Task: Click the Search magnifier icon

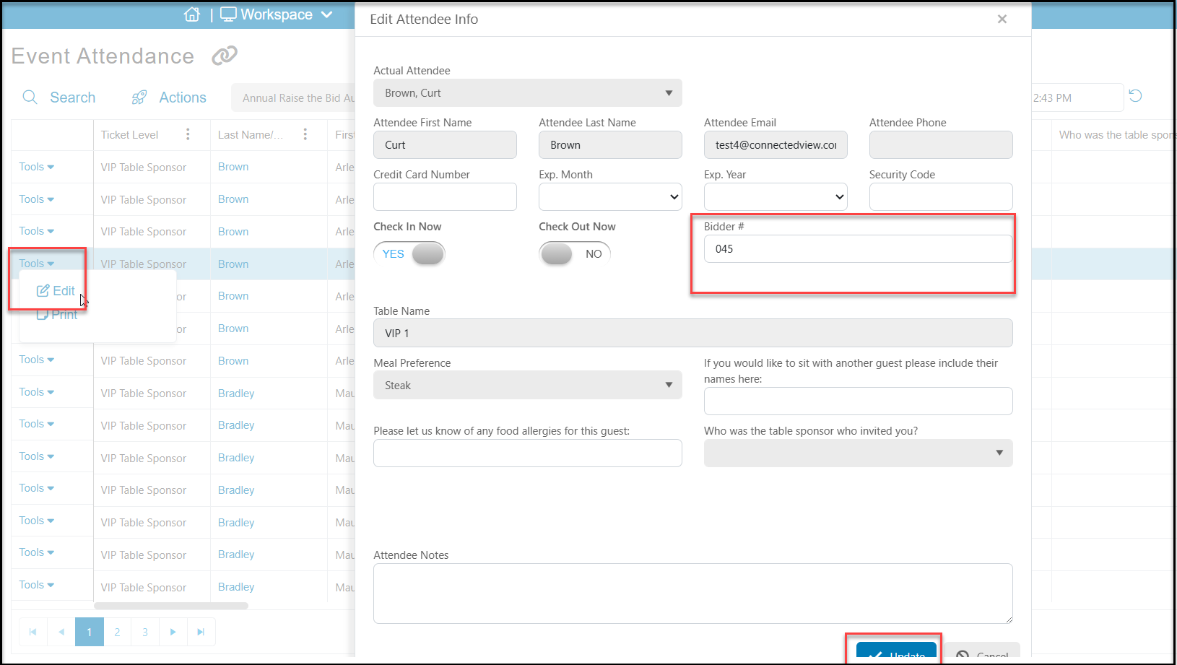Action: pyautogui.click(x=30, y=97)
